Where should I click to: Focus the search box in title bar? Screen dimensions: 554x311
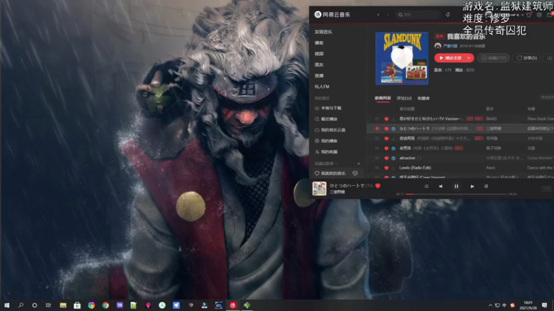click(x=418, y=15)
